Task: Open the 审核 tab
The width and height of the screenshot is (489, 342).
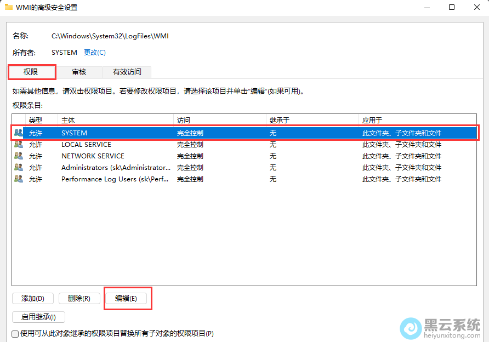Action: point(79,72)
